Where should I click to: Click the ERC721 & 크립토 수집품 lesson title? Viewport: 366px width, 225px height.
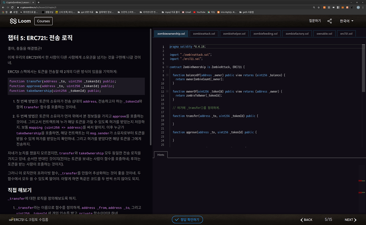[31, 220]
